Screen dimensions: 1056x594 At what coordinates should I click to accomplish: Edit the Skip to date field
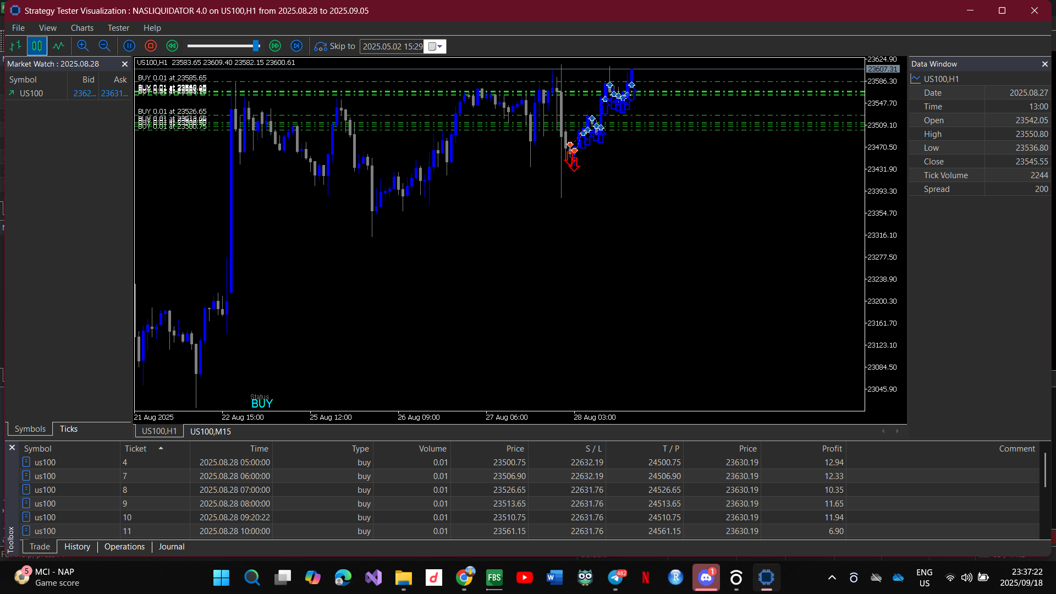pyautogui.click(x=393, y=47)
